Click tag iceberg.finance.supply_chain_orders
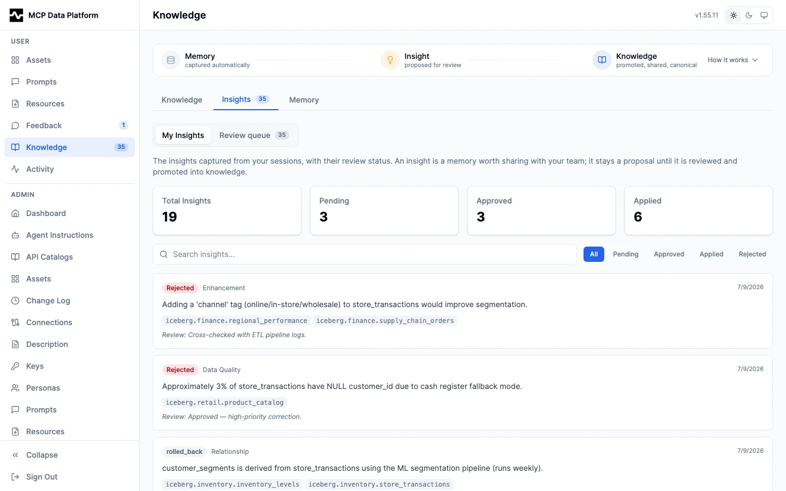 point(385,321)
